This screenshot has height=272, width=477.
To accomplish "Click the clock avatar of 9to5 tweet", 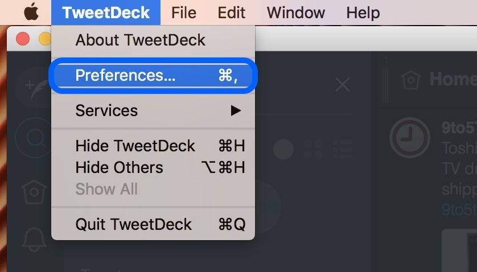I will point(409,138).
